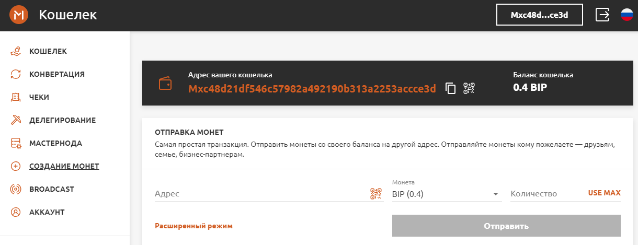Screen dimensions: 638x245
Task: Show wallet address QR code icon
Action: tap(469, 88)
